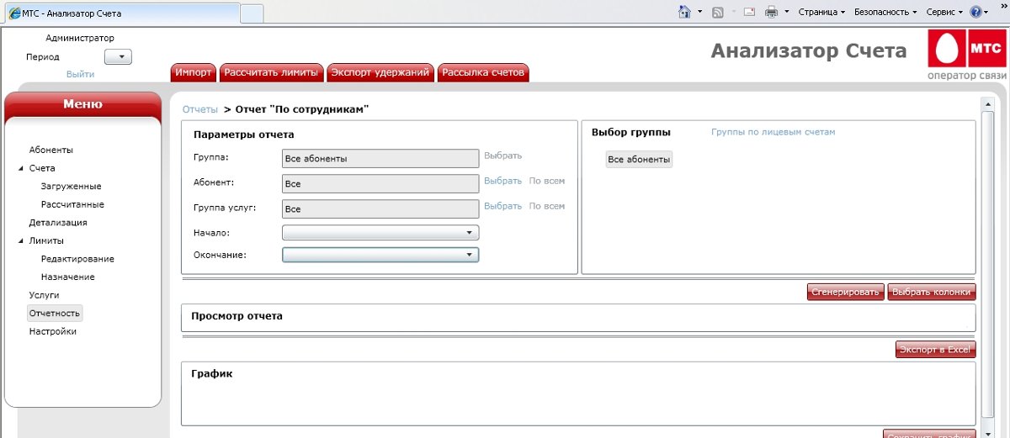This screenshot has width=1010, height=438.
Task: Click the Выйти logout link
Action: tap(80, 74)
